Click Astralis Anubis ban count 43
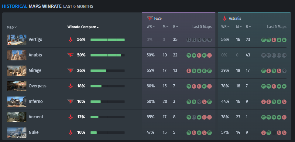The image size is (295, 142). [248, 55]
